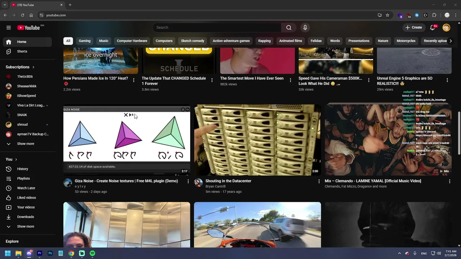461x259 pixels.
Task: Open the tab search dropdown in Chrome
Action: (5, 5)
